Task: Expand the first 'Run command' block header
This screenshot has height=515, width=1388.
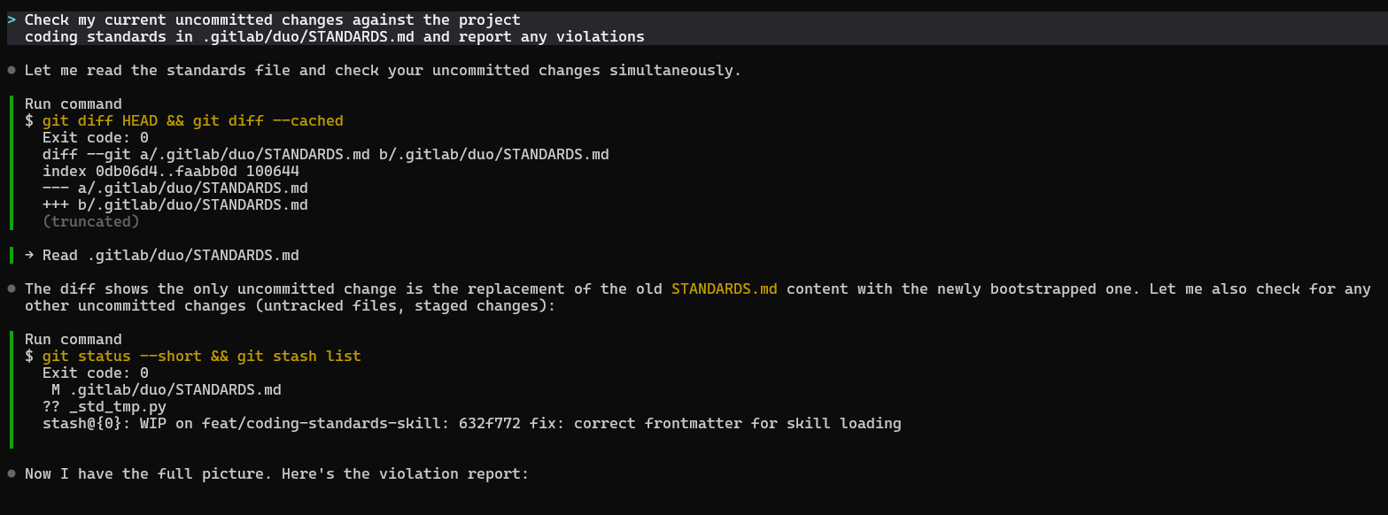Action: point(74,104)
